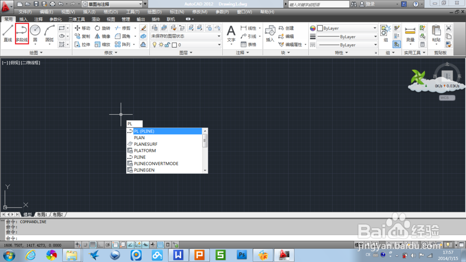The image size is (466, 262).
Task: Click the keyword search input field
Action: (x=319, y=4)
